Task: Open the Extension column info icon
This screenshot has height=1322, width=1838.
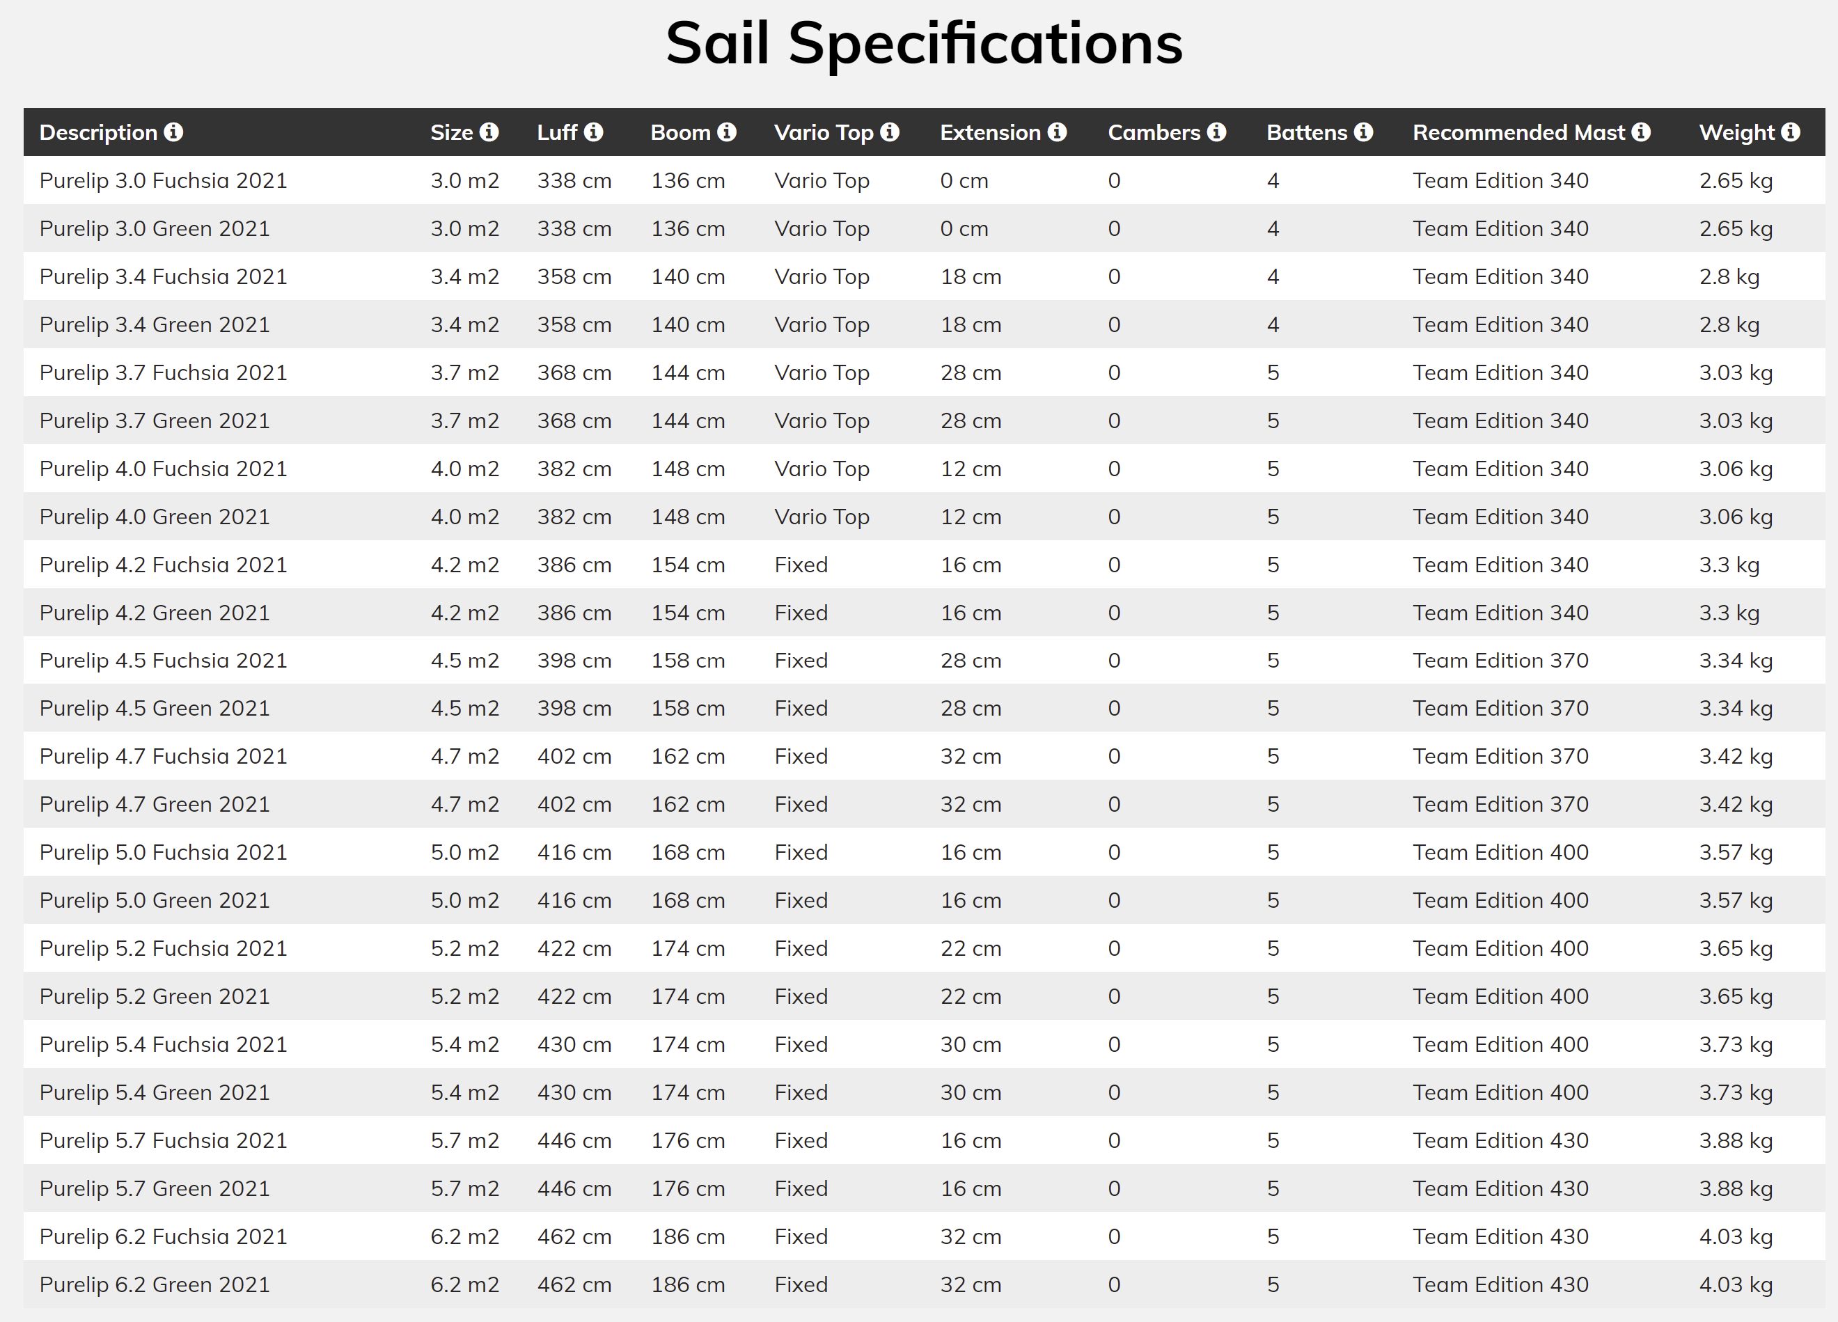Action: [1057, 132]
